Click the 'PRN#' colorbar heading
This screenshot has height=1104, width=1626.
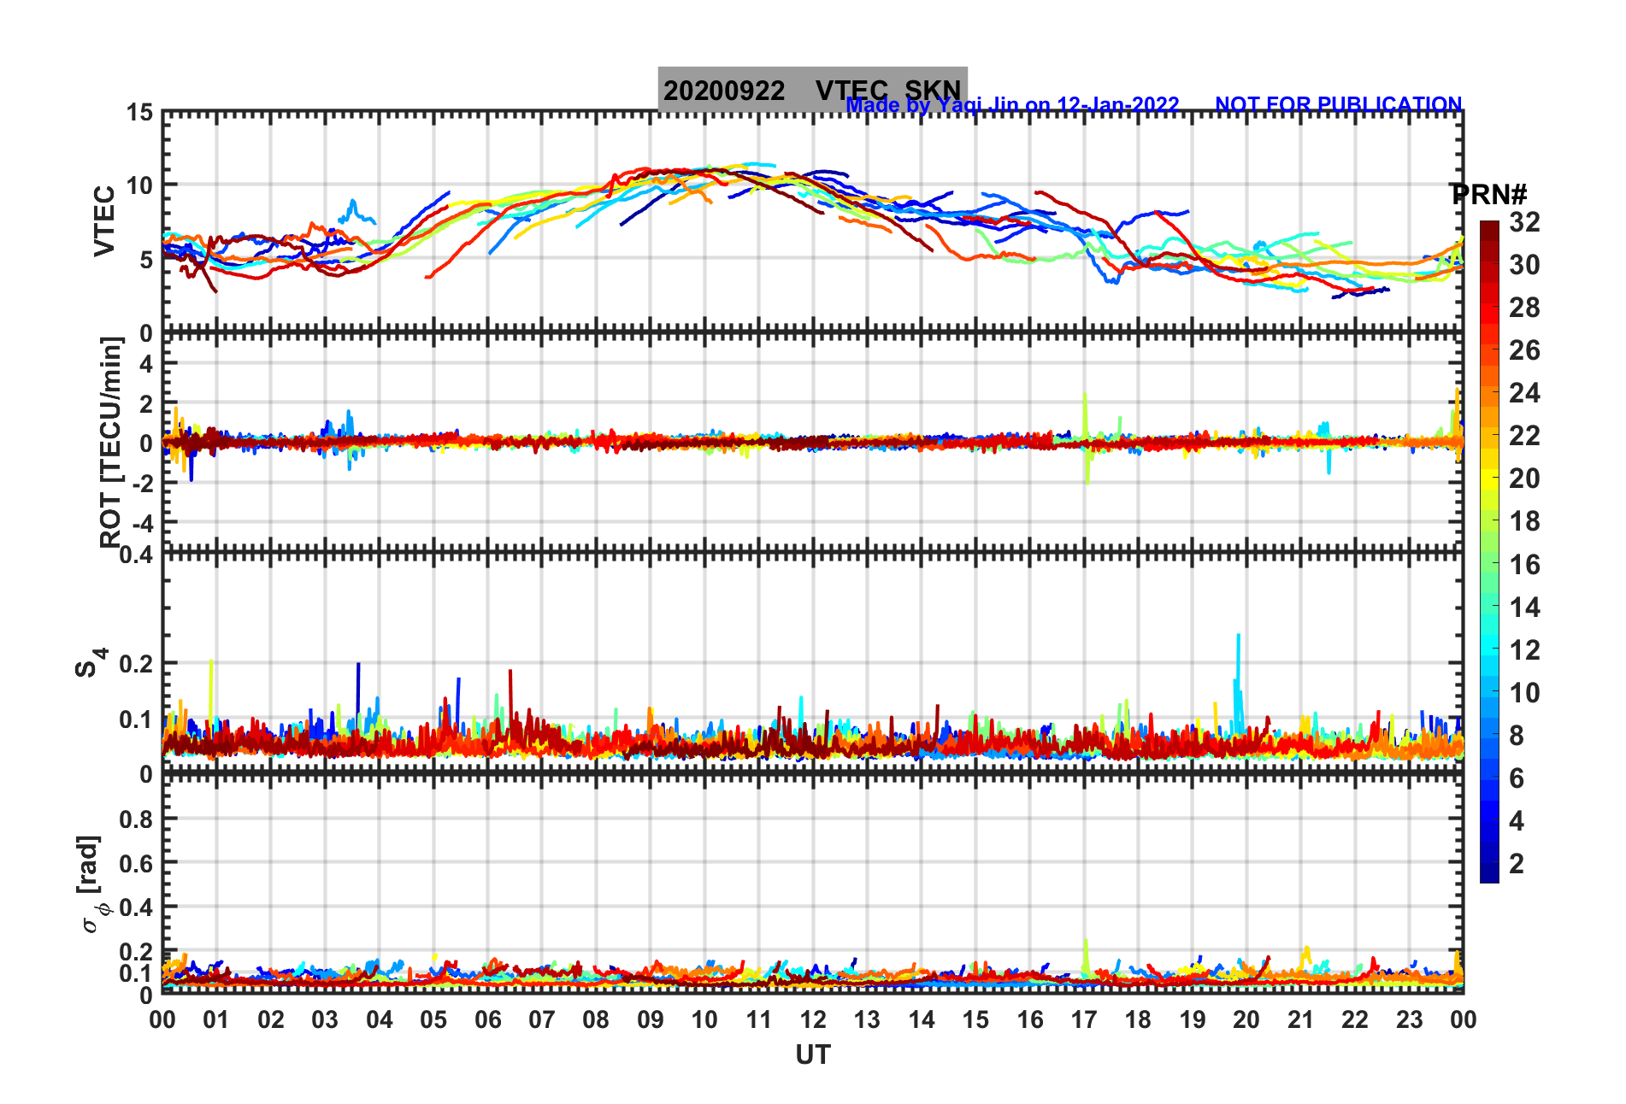coord(1488,195)
